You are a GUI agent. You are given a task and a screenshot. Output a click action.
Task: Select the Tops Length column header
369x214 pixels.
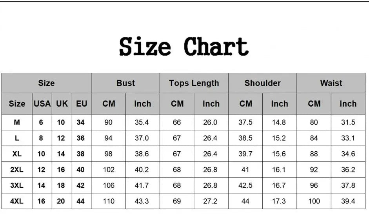[194, 83]
